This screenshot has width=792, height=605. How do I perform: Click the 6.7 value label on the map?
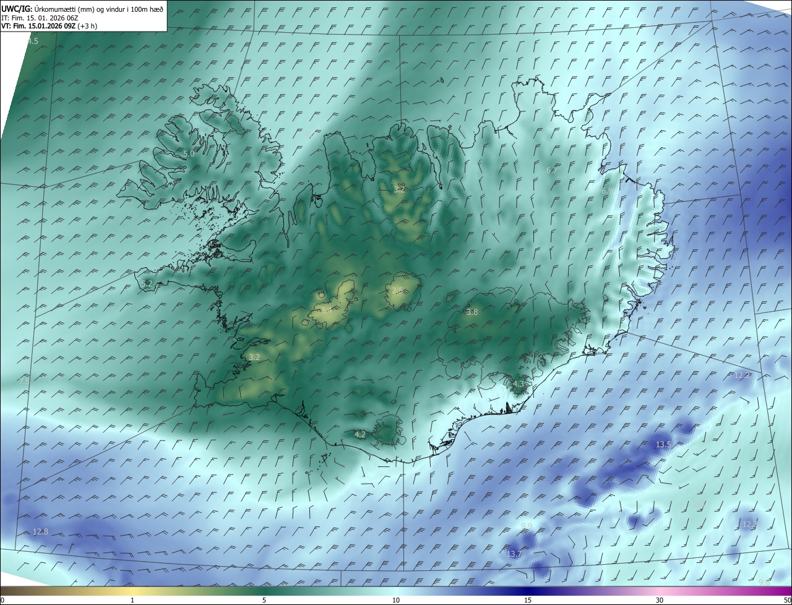pos(552,170)
